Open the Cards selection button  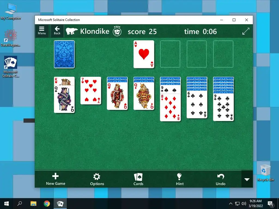click(x=138, y=179)
